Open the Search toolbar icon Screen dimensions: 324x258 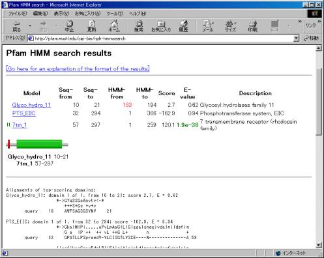139,26
